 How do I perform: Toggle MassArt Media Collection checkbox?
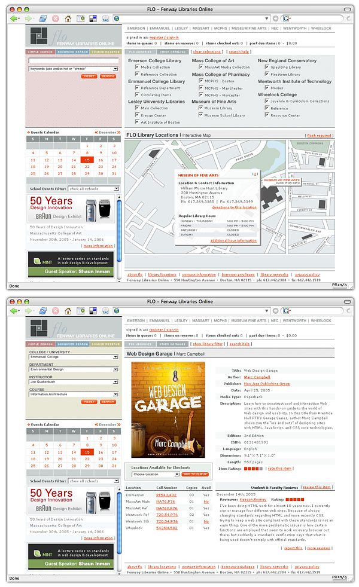201,66
